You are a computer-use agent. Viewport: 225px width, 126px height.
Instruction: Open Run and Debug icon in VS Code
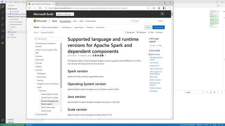[x=3, y=24]
